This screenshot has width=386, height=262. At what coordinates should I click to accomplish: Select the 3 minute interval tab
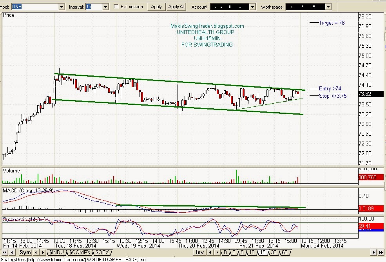tap(234, 252)
